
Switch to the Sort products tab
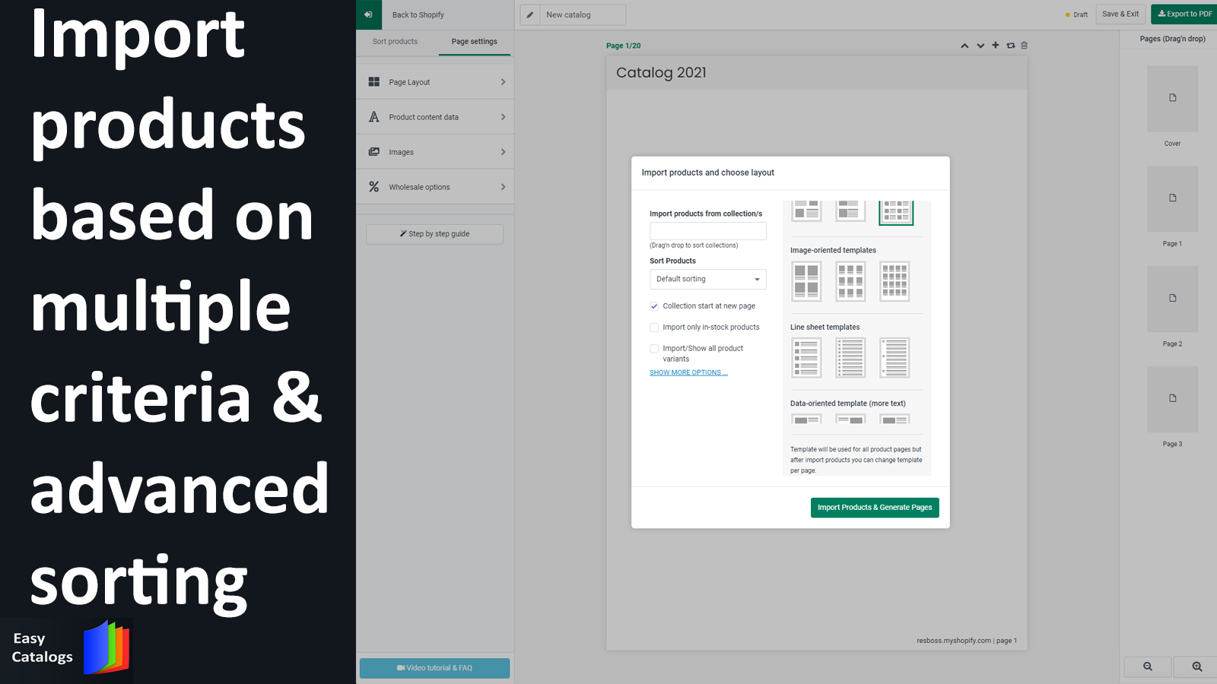(395, 42)
